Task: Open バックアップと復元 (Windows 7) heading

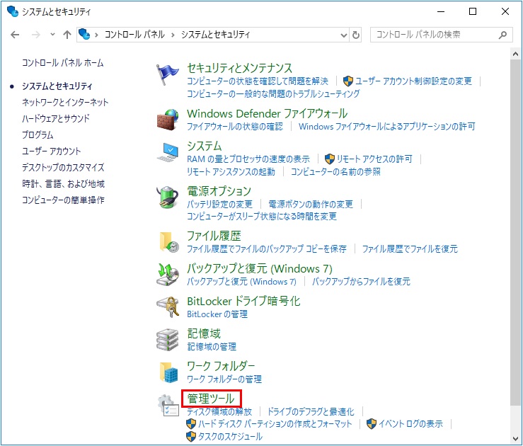Action: [x=260, y=268]
